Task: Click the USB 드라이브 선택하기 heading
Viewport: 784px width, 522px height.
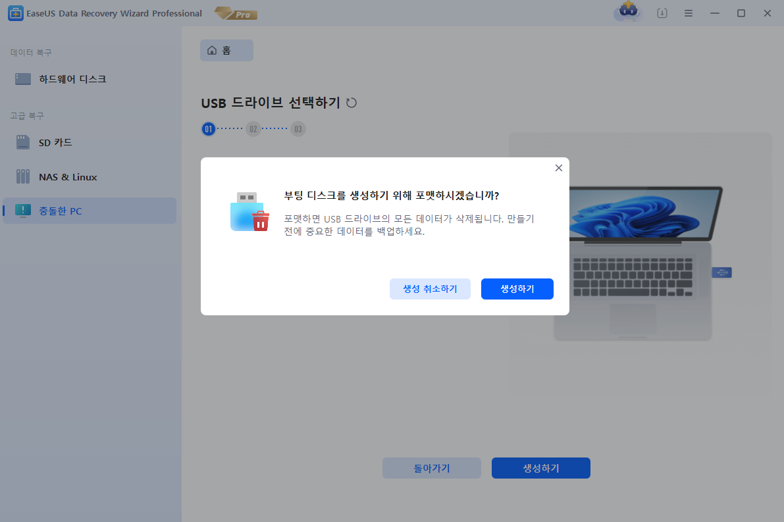Action: pyautogui.click(x=271, y=103)
